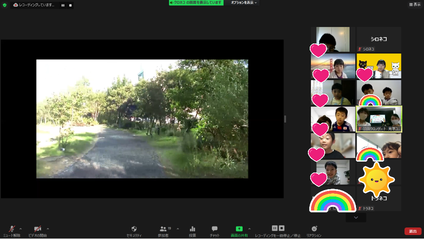This screenshot has width=424, height=239.
Task: Expand video options arrow beside video button
Action: (48, 229)
